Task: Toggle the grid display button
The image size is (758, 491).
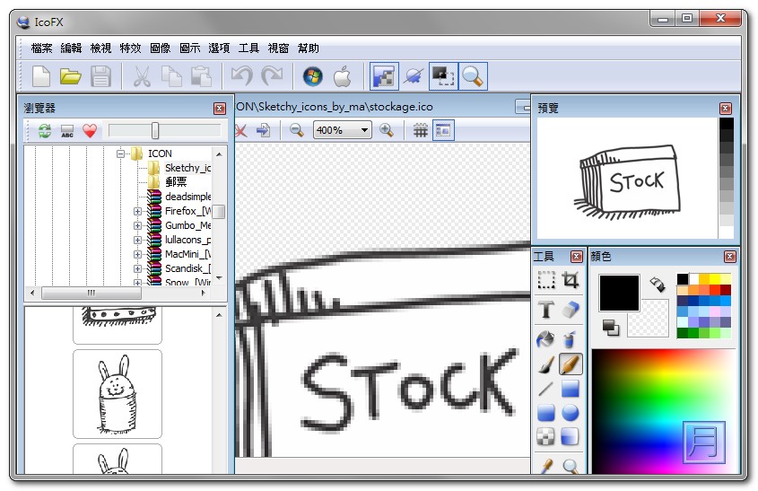Action: click(419, 130)
